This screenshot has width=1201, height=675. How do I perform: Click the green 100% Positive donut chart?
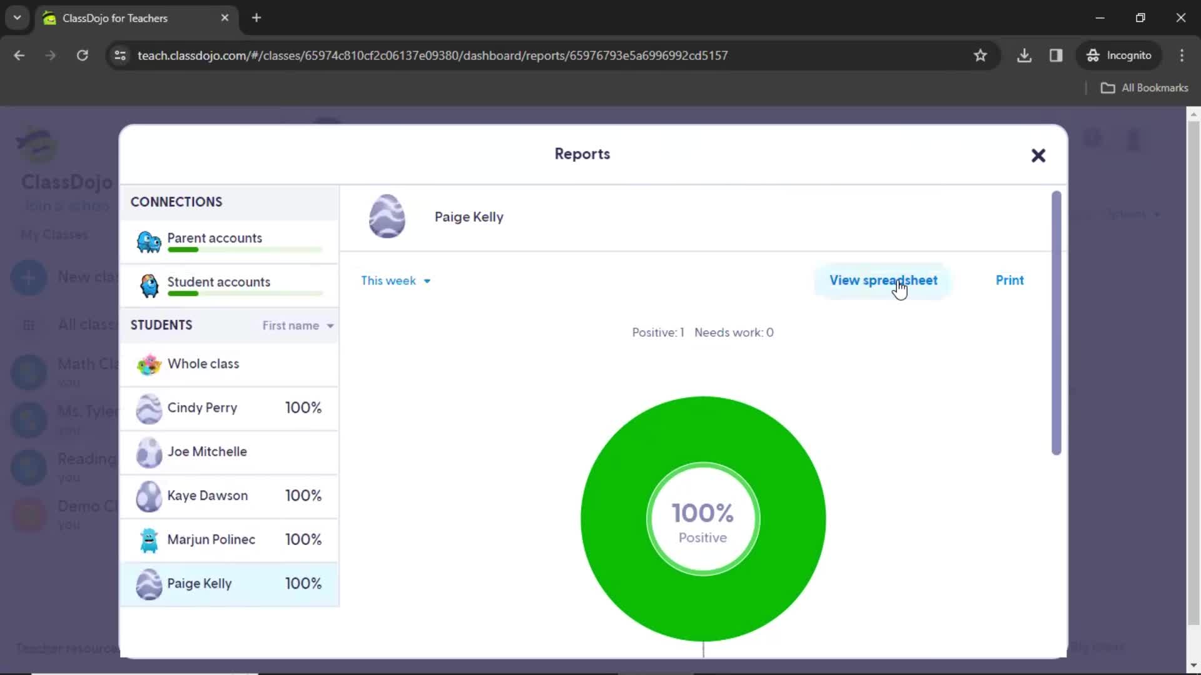click(703, 519)
